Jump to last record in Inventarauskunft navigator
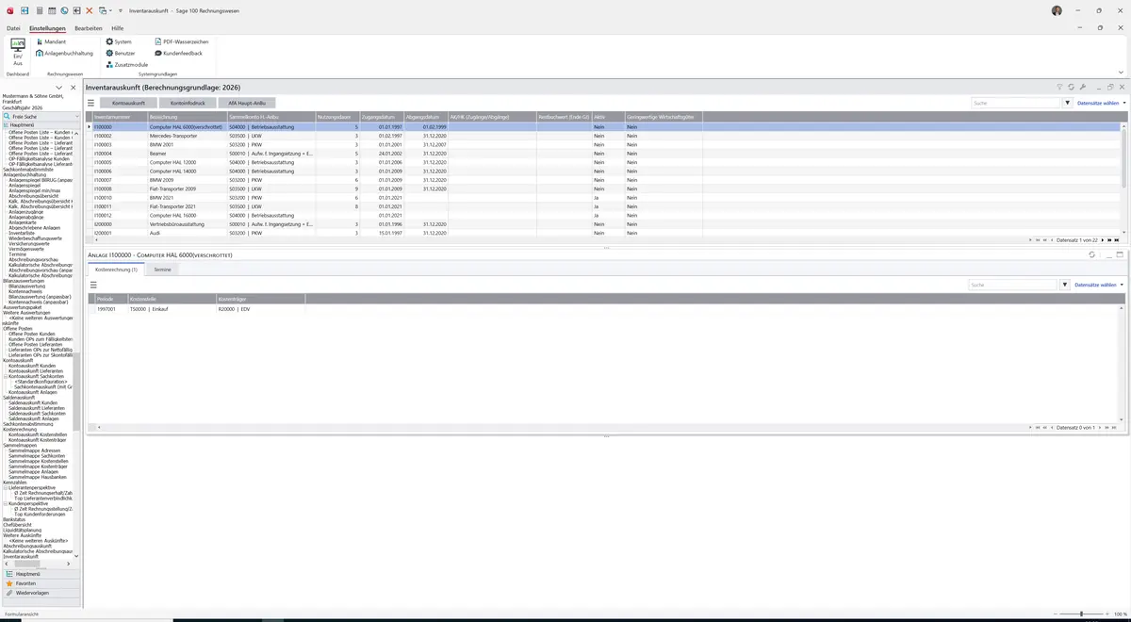 1117,240
